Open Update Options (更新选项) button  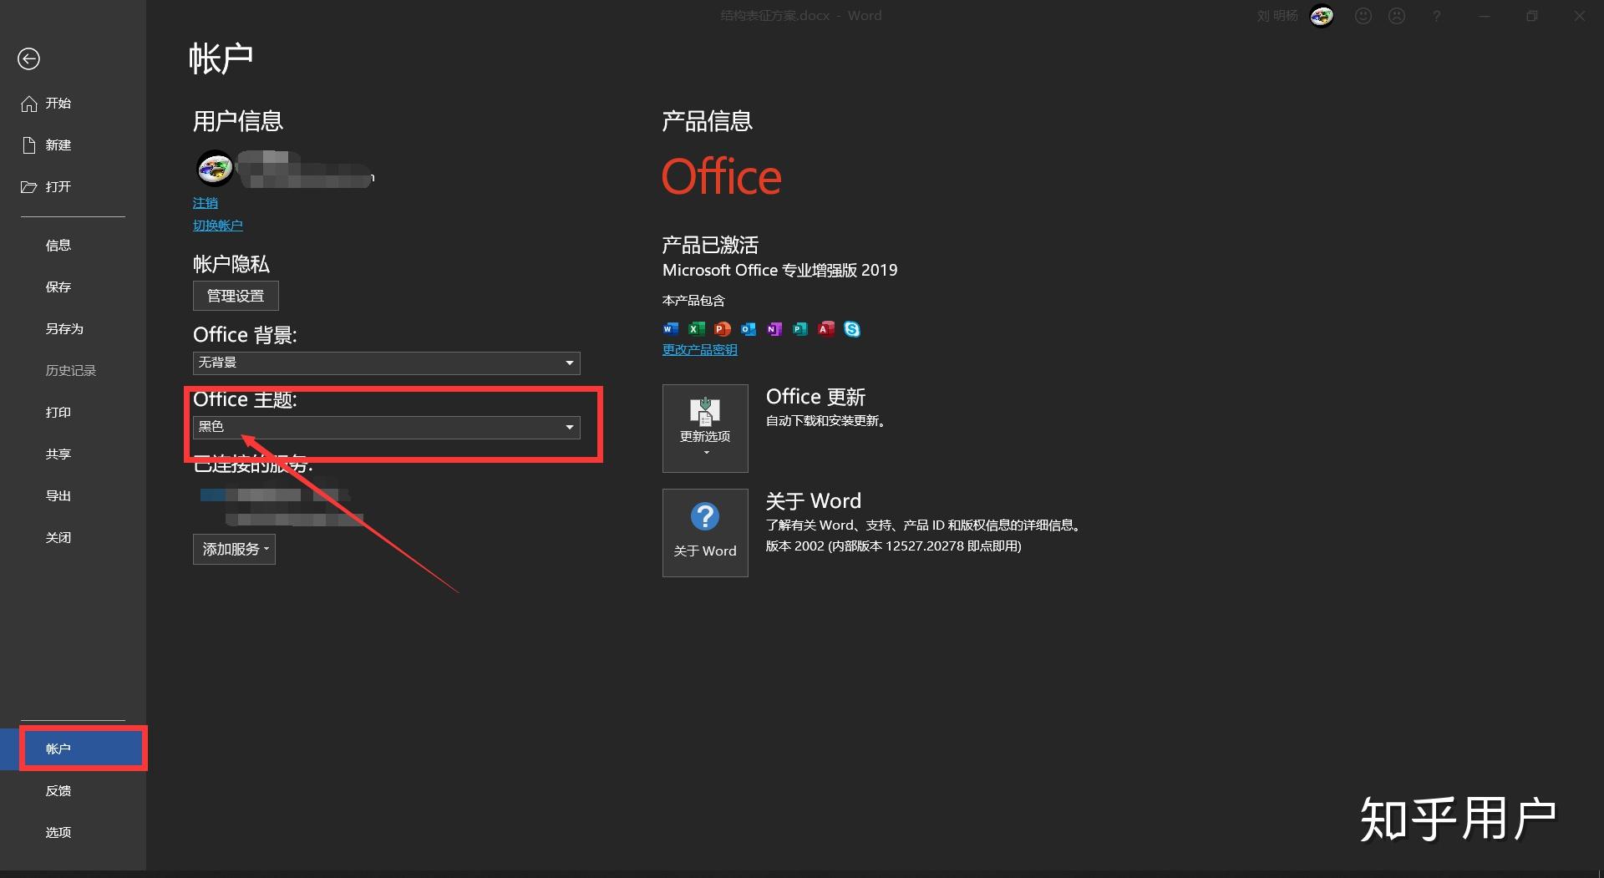[705, 429]
